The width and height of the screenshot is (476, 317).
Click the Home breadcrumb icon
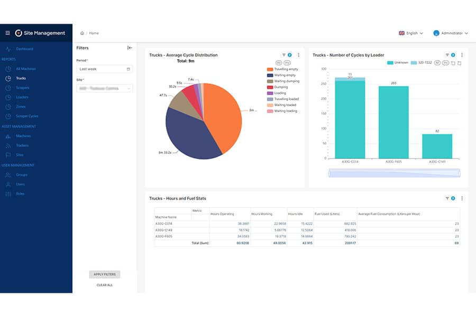pos(82,33)
